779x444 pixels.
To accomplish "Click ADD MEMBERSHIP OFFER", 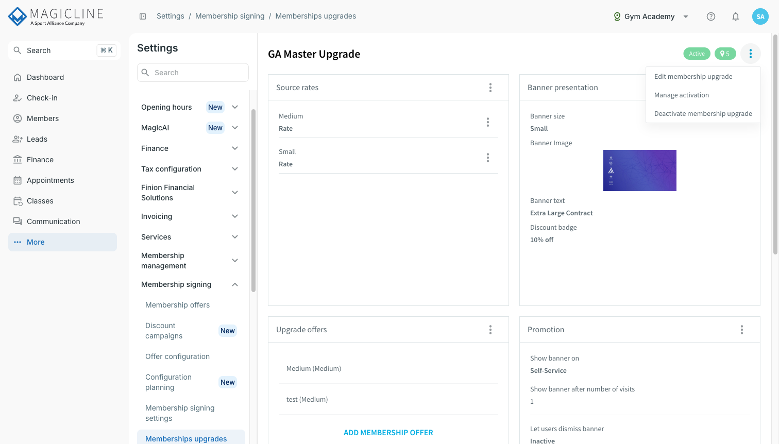I will coord(388,433).
